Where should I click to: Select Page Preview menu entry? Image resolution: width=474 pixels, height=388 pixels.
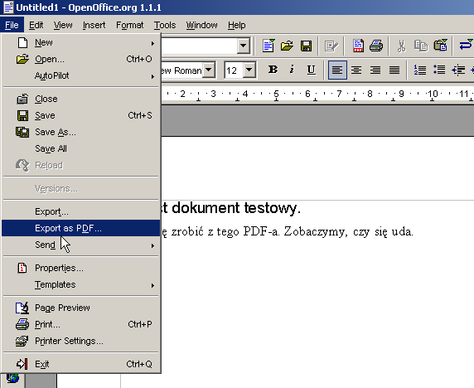pos(80,308)
